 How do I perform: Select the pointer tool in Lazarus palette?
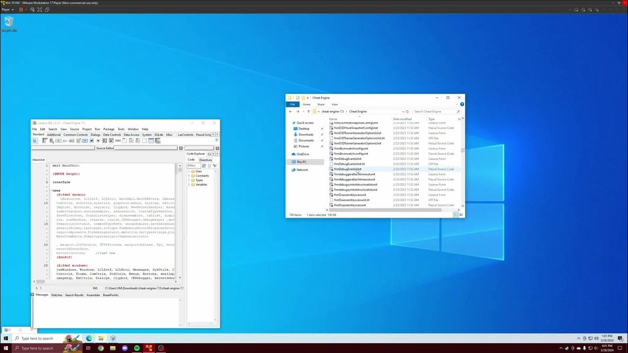[35, 141]
